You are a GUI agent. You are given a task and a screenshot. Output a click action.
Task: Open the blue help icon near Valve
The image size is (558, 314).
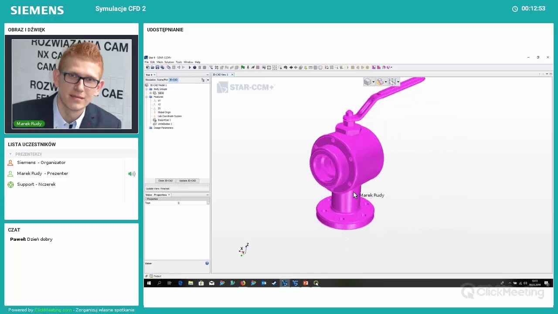click(207, 263)
